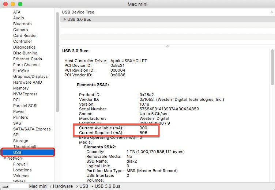
Task: Select Thunderbolt in the sidebar
Action: [25, 147]
